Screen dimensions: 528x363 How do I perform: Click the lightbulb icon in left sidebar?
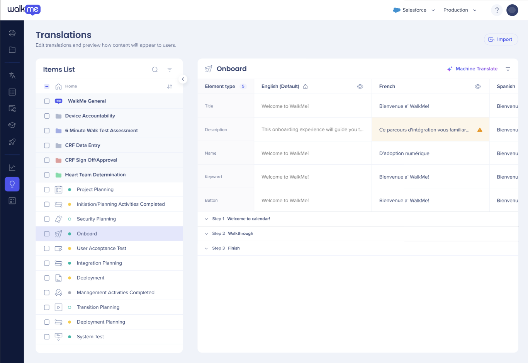pyautogui.click(x=12, y=184)
